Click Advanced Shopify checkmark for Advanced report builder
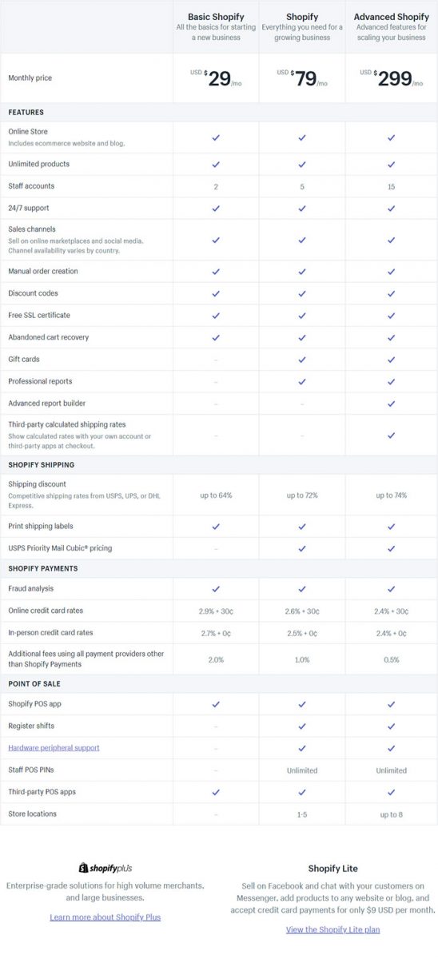The image size is (438, 959). pyautogui.click(x=391, y=404)
